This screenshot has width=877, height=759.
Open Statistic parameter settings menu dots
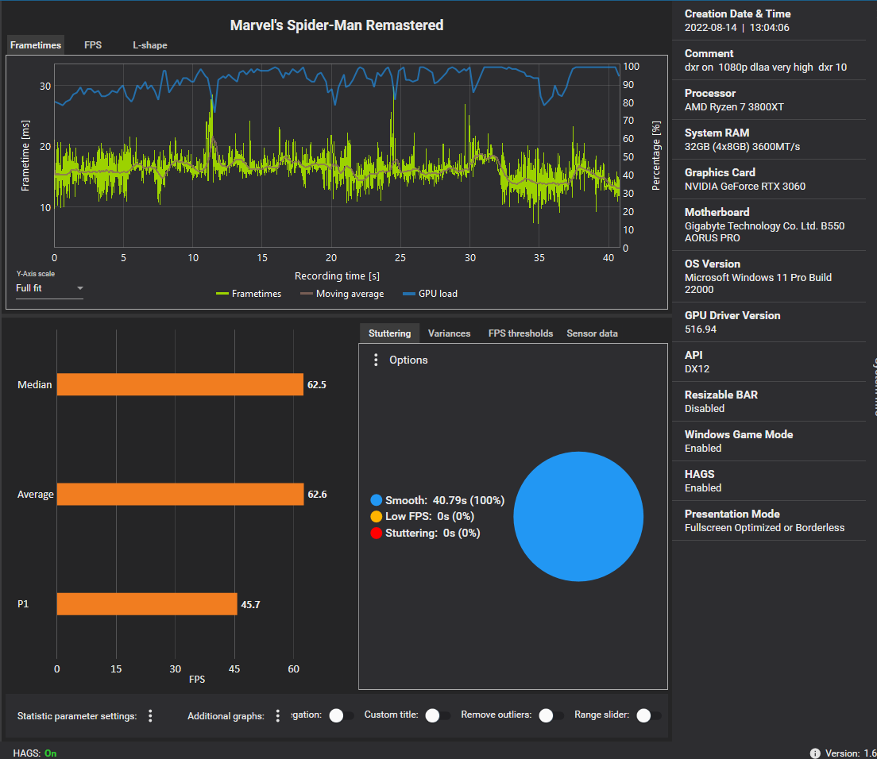tap(150, 716)
